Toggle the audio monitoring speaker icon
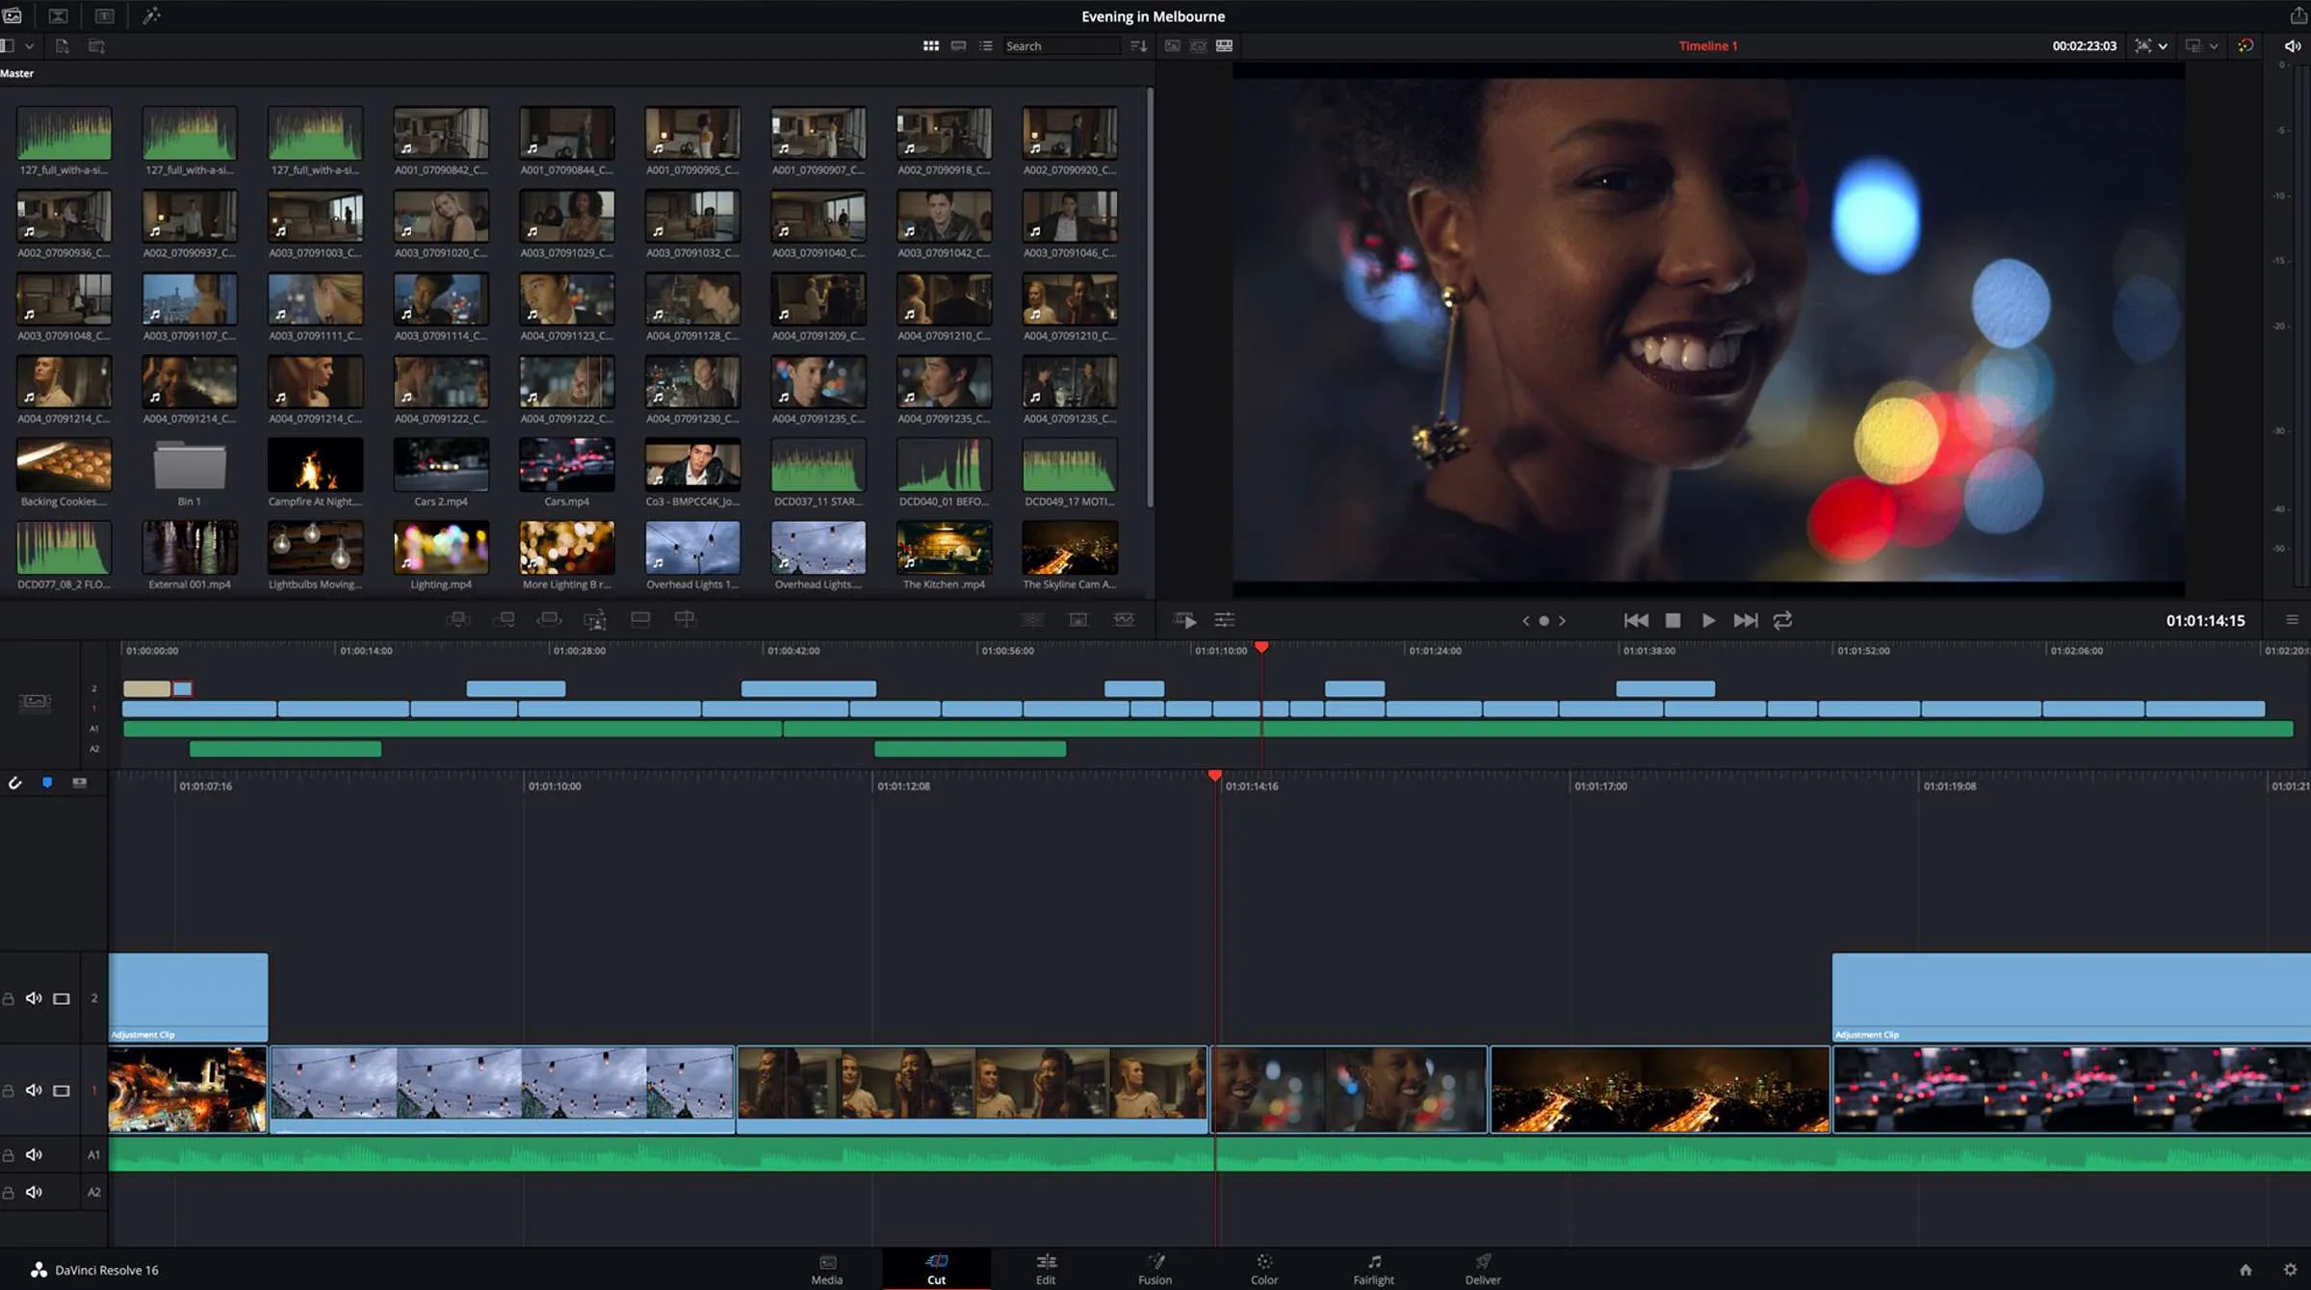Viewport: 2311px width, 1290px height. click(x=2295, y=45)
